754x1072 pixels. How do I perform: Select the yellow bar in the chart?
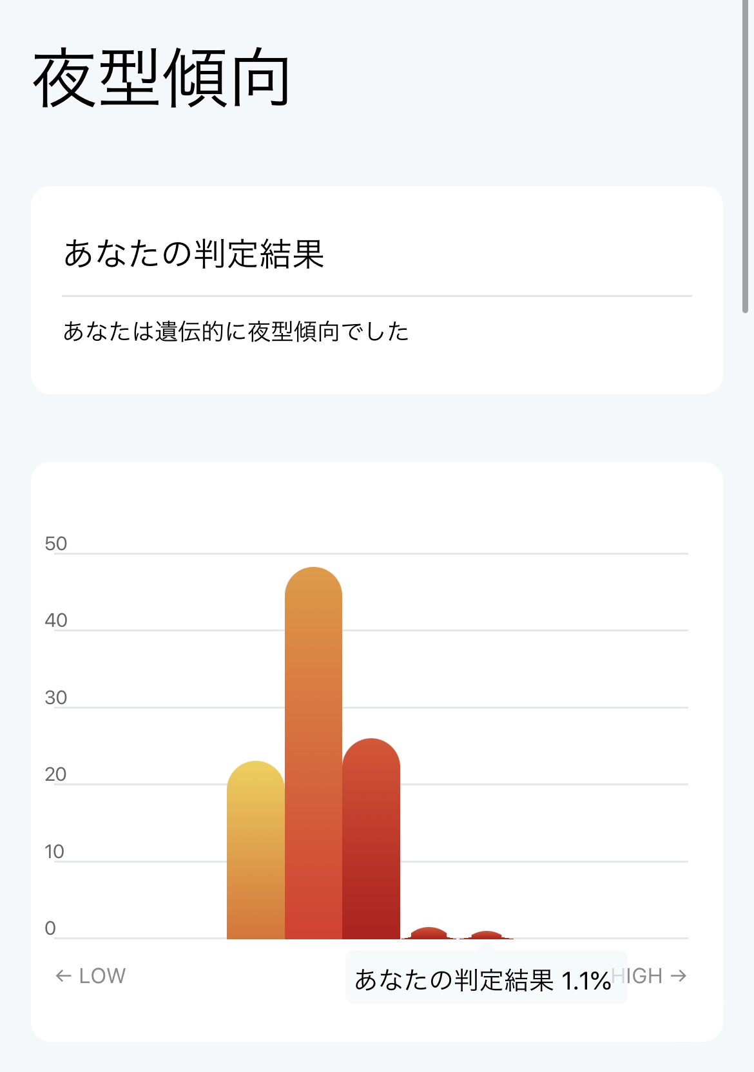click(255, 850)
